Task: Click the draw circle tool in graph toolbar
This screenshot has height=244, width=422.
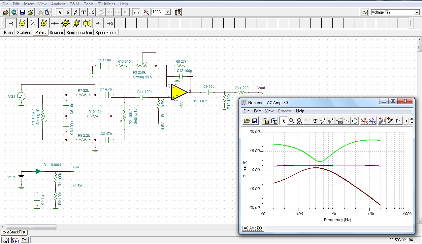Action: (x=355, y=121)
